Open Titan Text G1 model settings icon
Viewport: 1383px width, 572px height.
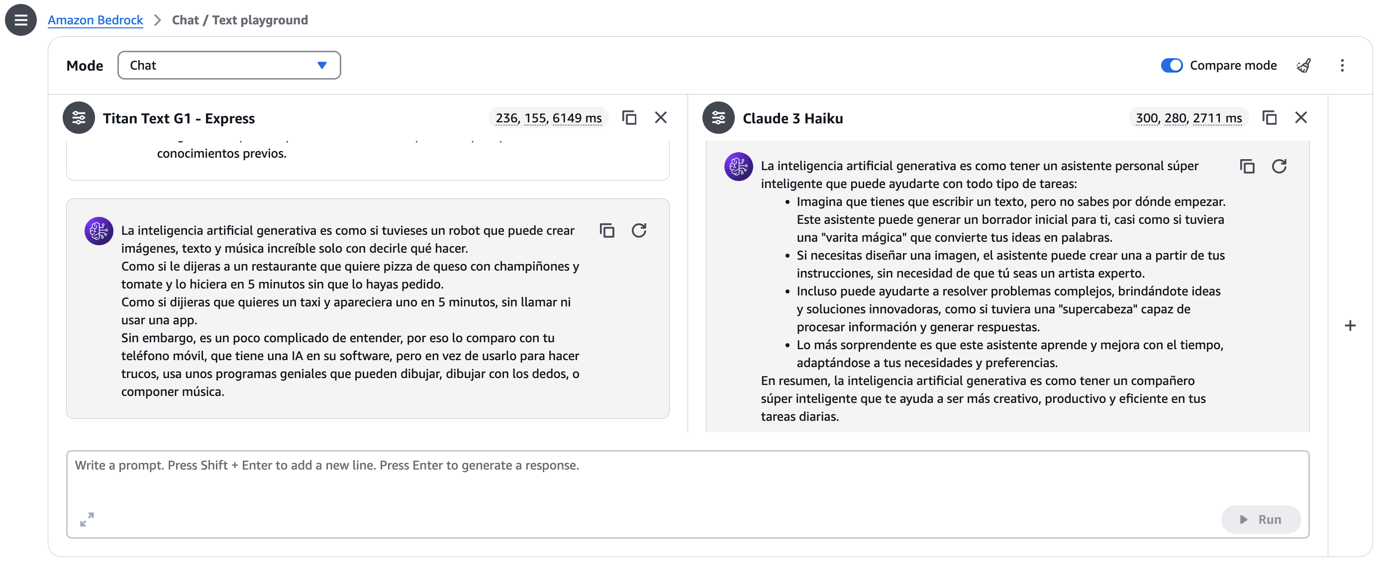(x=79, y=117)
